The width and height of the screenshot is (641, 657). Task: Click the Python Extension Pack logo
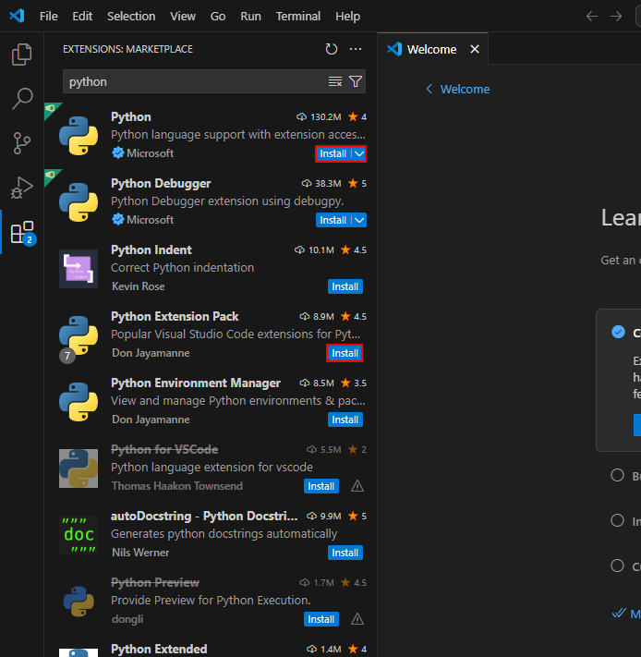[x=79, y=335]
